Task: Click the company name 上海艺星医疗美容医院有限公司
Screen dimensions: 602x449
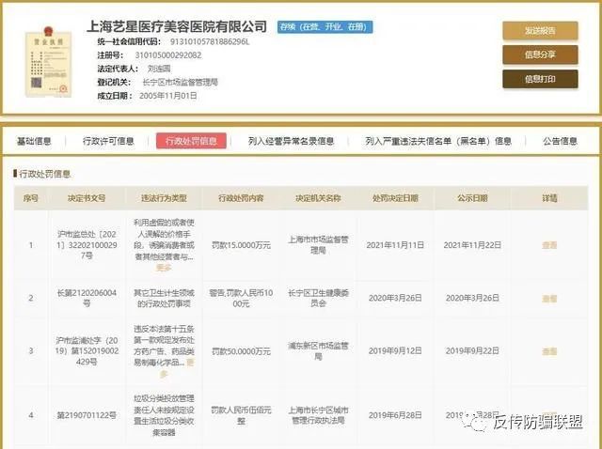Action: tap(177, 26)
